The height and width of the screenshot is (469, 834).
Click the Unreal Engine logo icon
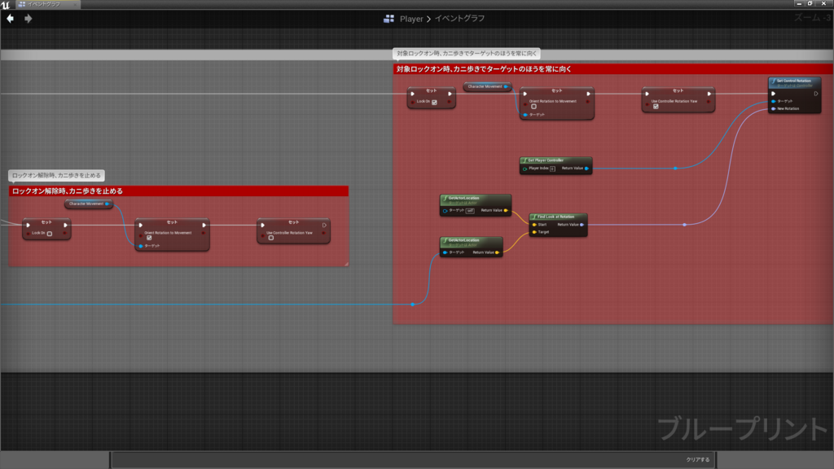click(6, 4)
